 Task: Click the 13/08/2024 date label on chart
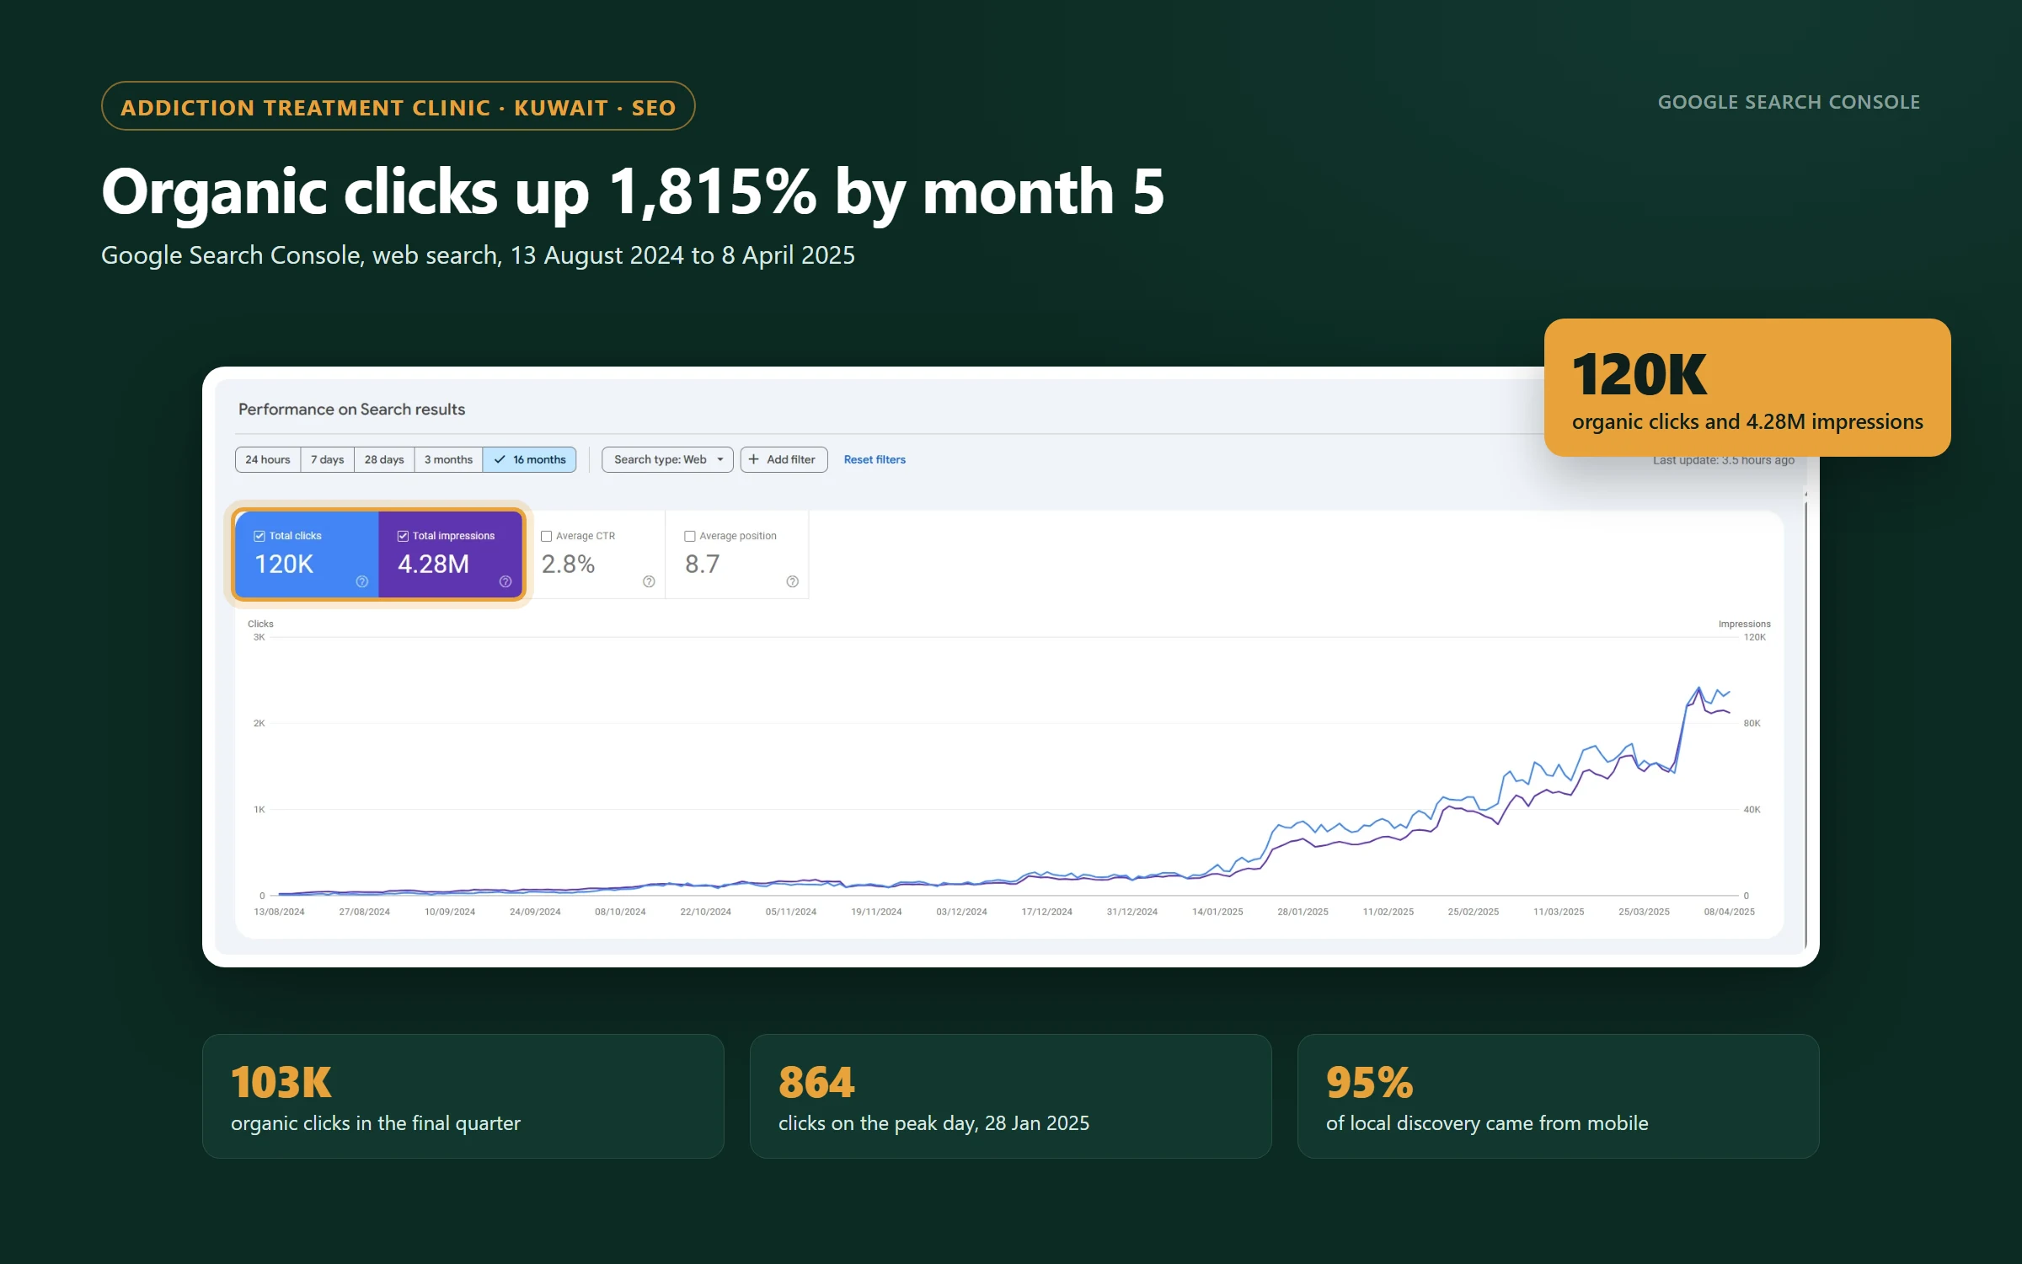[x=279, y=912]
